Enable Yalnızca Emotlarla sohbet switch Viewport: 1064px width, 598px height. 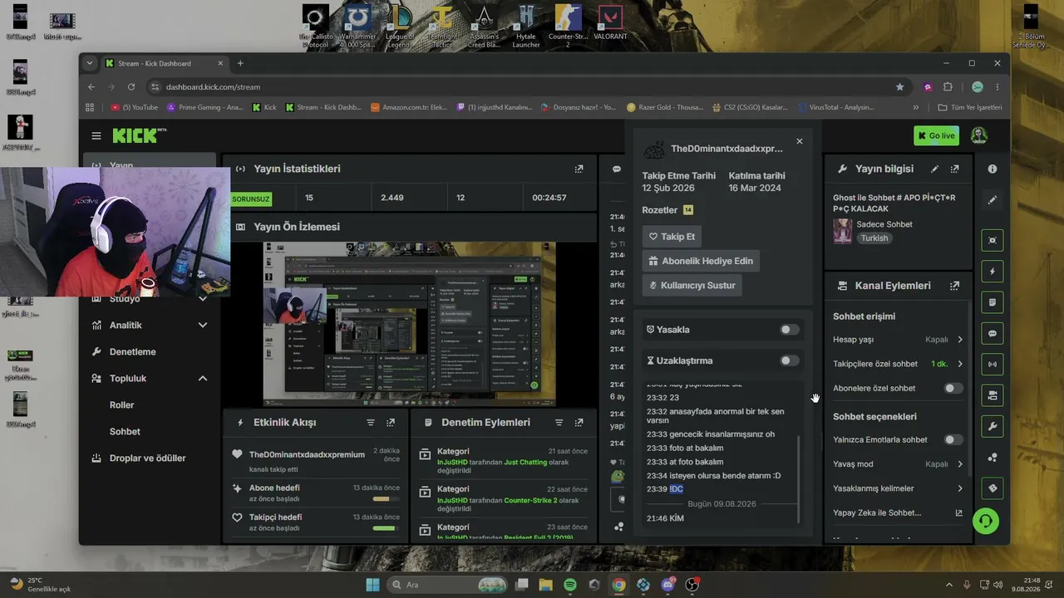[953, 439]
